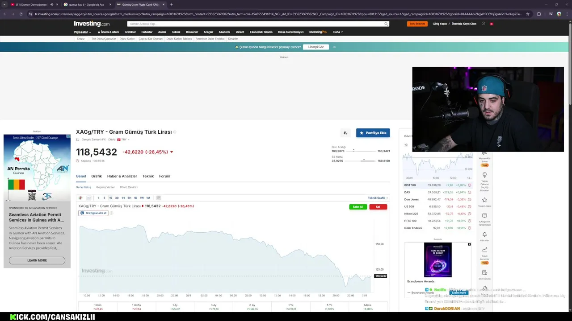The width and height of the screenshot is (572, 321).
Task: Select the 30 minute chart interval
Action: point(117,198)
